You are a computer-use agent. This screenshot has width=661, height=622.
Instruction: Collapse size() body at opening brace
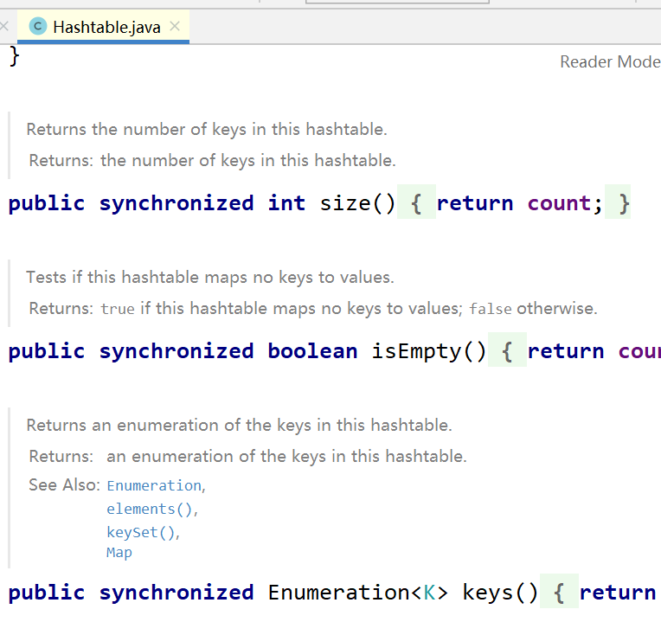tap(416, 203)
